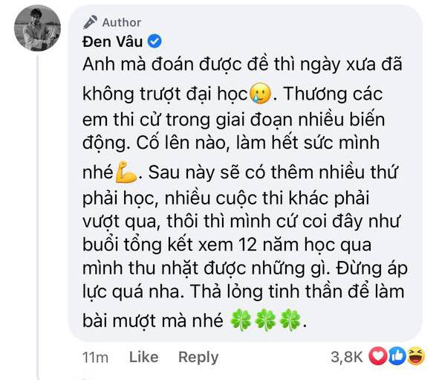Screen dimensions: 439x380
Task: Click the Author label text
Action: pos(122,23)
